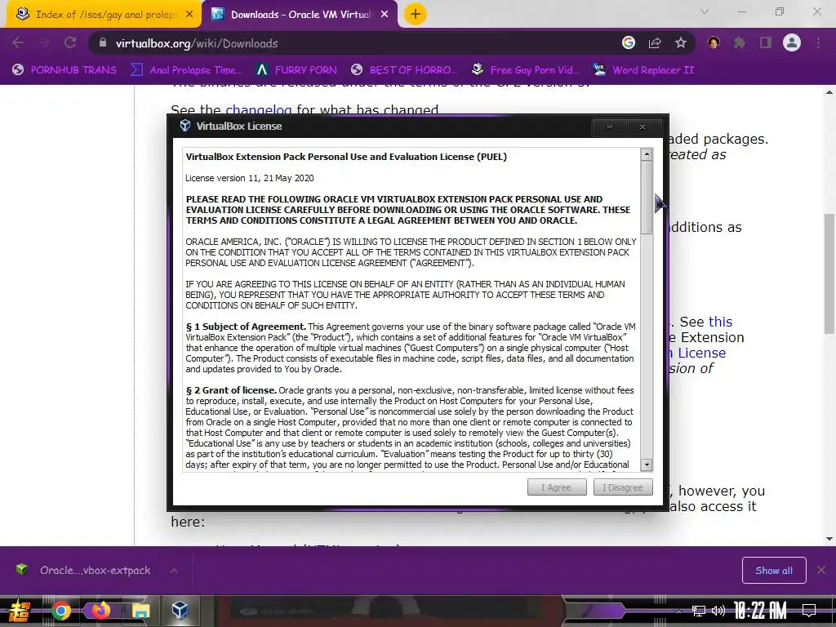Click the web page vertical scrollbar thumb
Viewport: 836px width, 627px height.
829,273
